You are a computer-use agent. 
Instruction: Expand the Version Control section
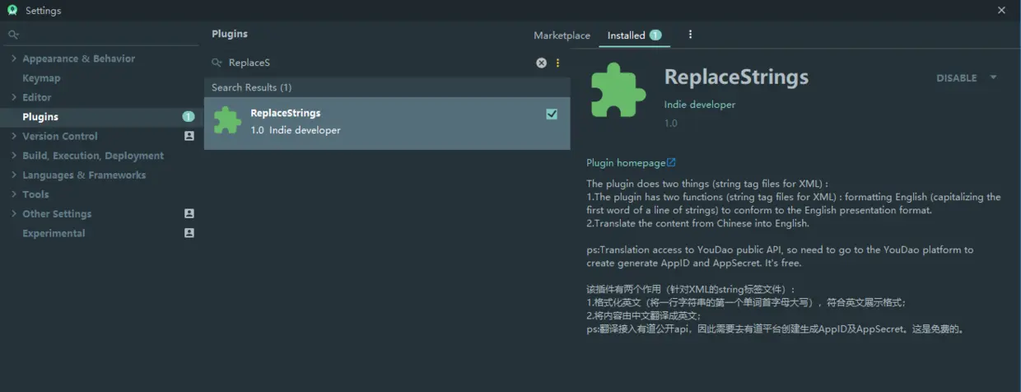point(14,136)
